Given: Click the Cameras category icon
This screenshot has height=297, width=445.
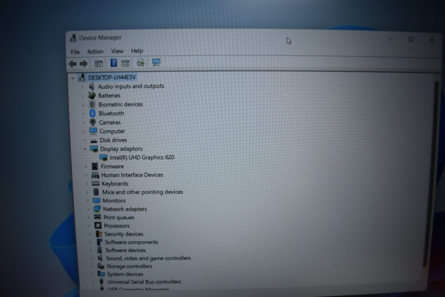Looking at the screenshot, I should pos(93,122).
